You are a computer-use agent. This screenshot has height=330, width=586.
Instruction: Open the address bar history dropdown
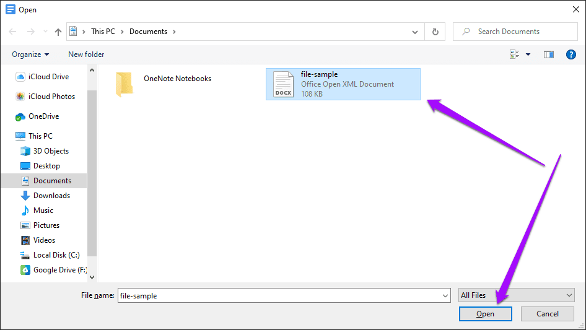pyautogui.click(x=415, y=32)
